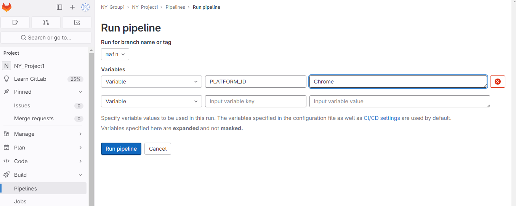Follow the CI/CD settings link

click(x=382, y=118)
